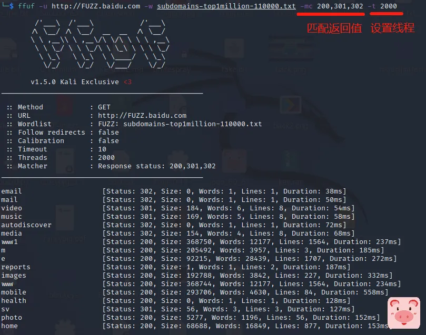The width and height of the screenshot is (426, 335).
Task: Click the mobile result row
Action: [195, 292]
